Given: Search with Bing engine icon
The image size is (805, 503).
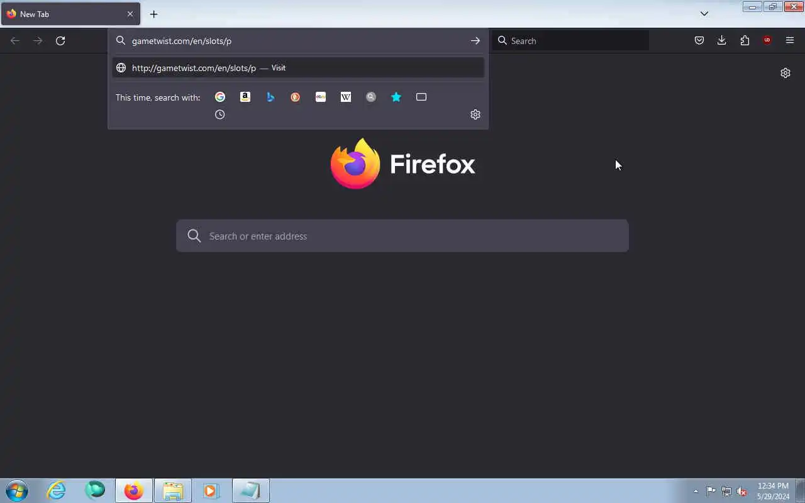Looking at the screenshot, I should pos(270,97).
